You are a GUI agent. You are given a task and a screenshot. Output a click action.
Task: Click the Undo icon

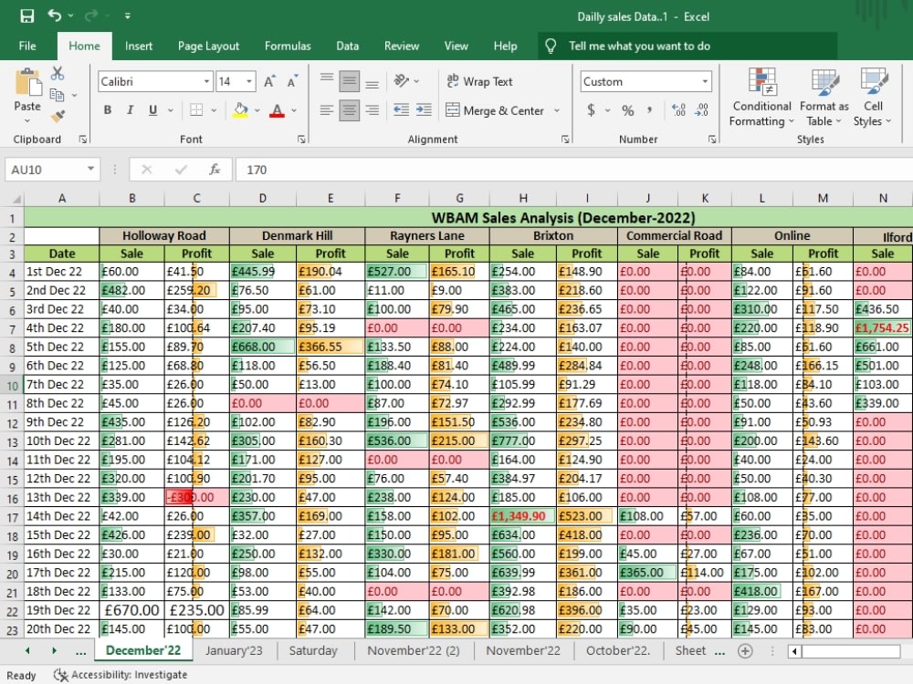pyautogui.click(x=55, y=16)
